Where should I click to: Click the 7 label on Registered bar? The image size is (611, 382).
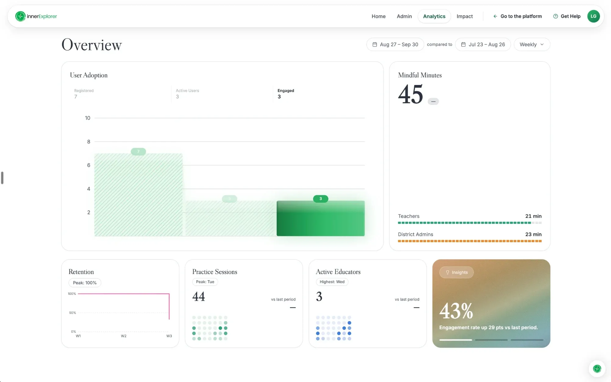click(x=138, y=151)
